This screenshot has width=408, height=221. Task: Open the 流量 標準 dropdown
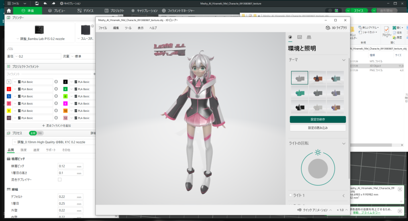(83, 56)
